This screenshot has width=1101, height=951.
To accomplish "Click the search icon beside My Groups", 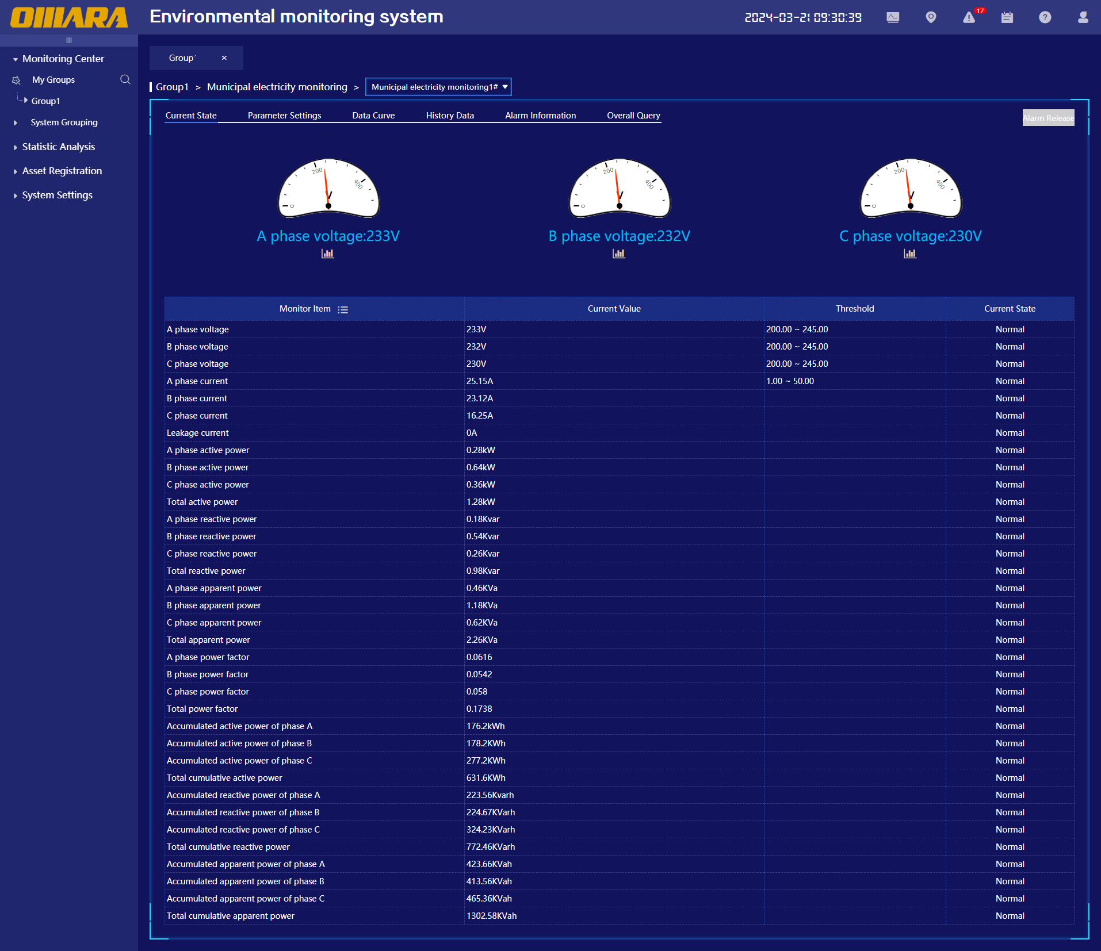I will pyautogui.click(x=125, y=79).
